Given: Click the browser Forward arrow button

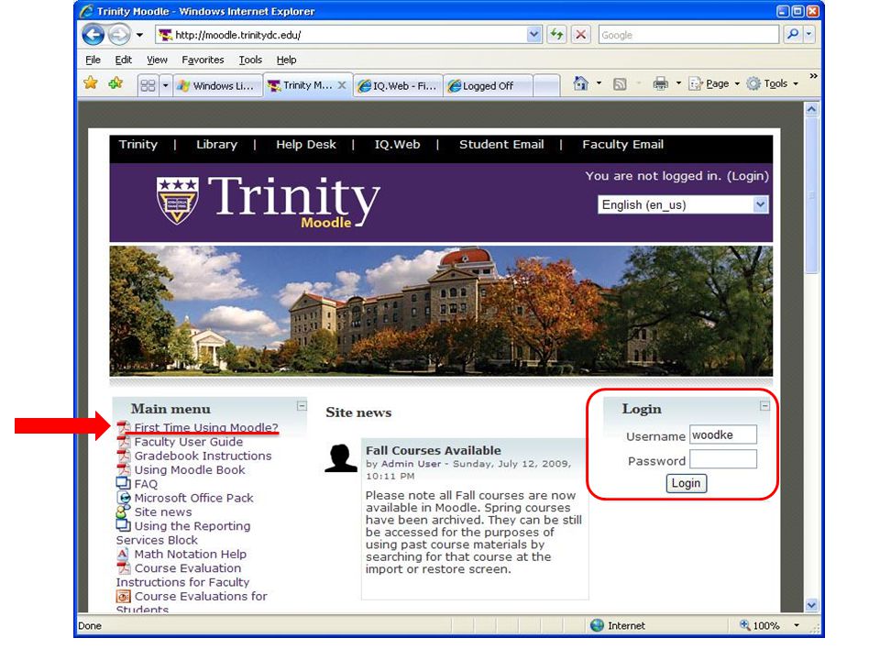Looking at the screenshot, I should 118,35.
